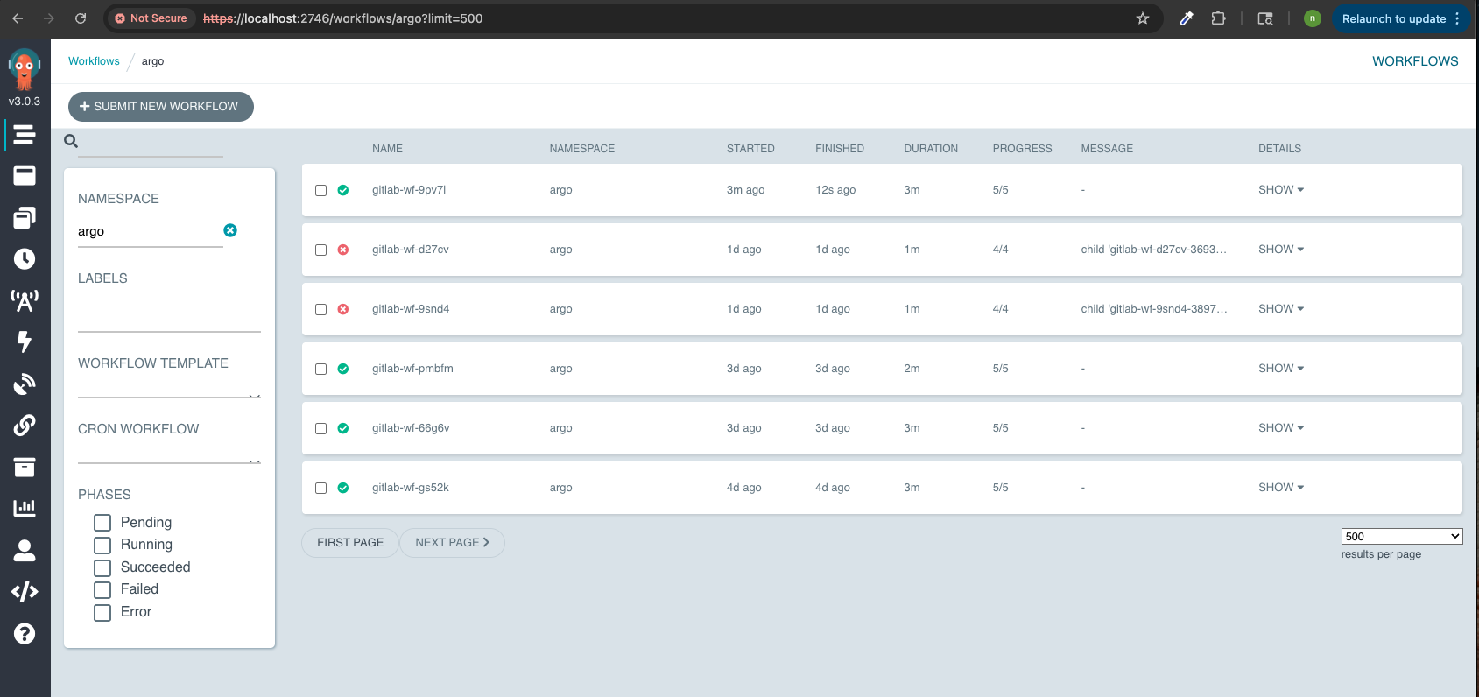The image size is (1479, 697).
Task: Open the Help question mark icon
Action: pyautogui.click(x=25, y=634)
